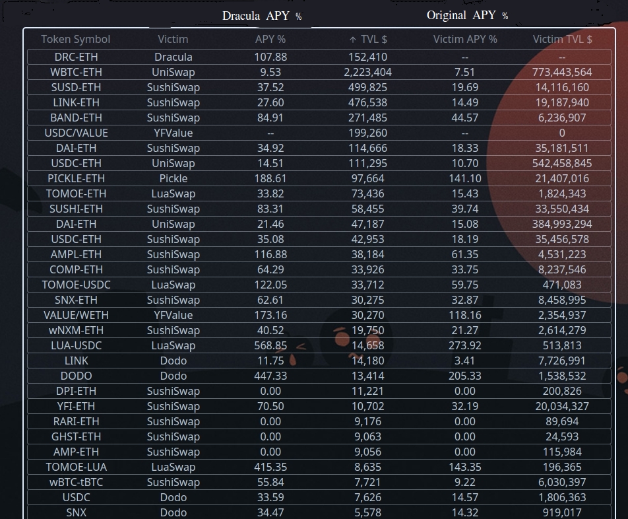Click Victim APY value 61.35
Screen dimensions: 628x519
click(465, 254)
